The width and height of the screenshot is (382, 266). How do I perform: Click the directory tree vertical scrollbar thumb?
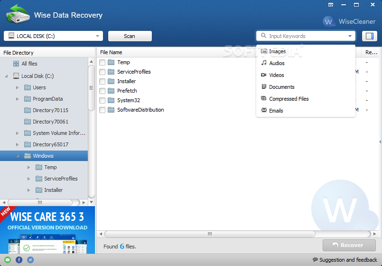click(92, 88)
